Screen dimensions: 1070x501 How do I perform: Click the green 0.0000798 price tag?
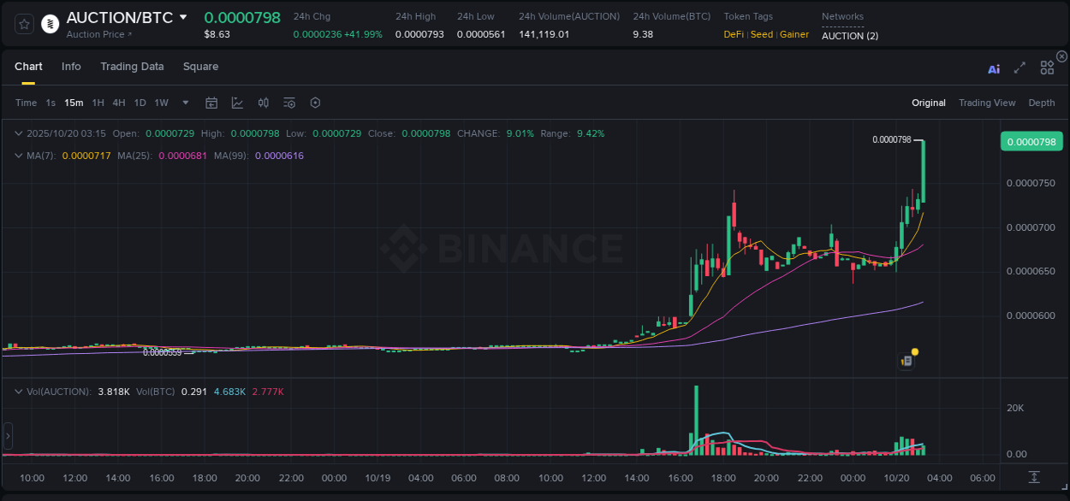coord(1031,141)
